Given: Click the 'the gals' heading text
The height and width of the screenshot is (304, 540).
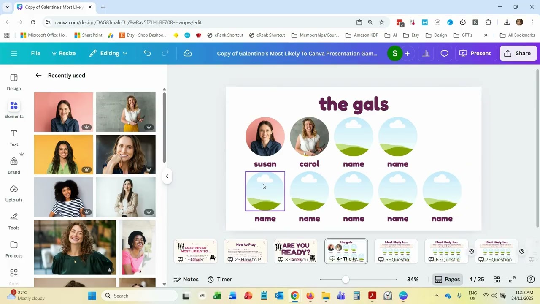Looking at the screenshot, I should 354,104.
